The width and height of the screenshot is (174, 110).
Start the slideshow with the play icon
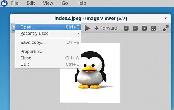pos(88,28)
